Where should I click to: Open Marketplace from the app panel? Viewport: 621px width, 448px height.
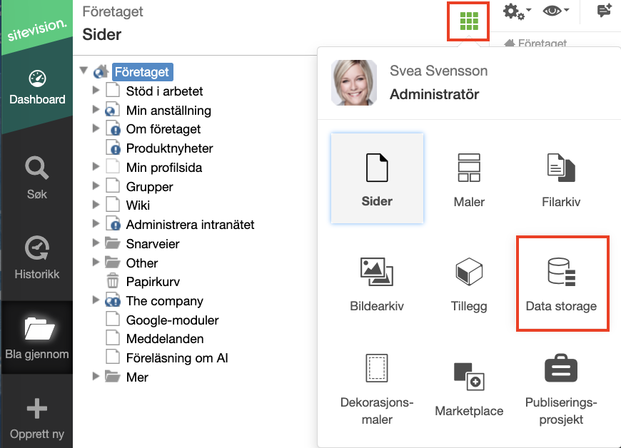469,389
